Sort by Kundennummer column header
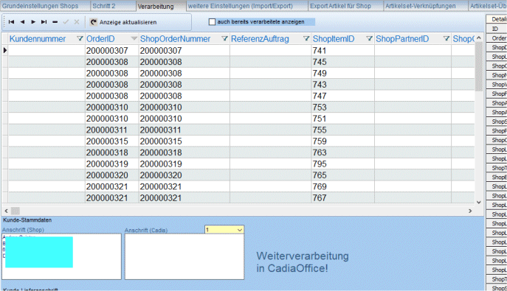Viewport: 507px width, 291px height. pos(38,39)
